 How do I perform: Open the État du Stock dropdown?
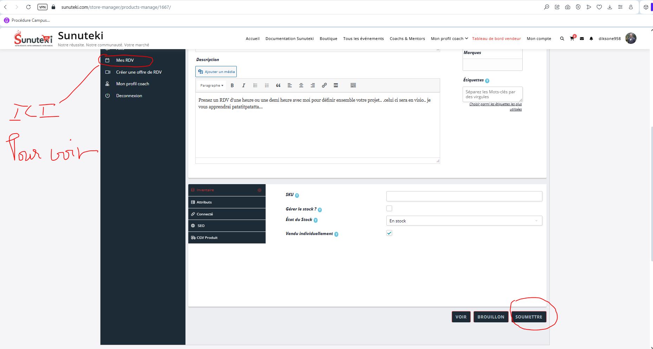(464, 221)
